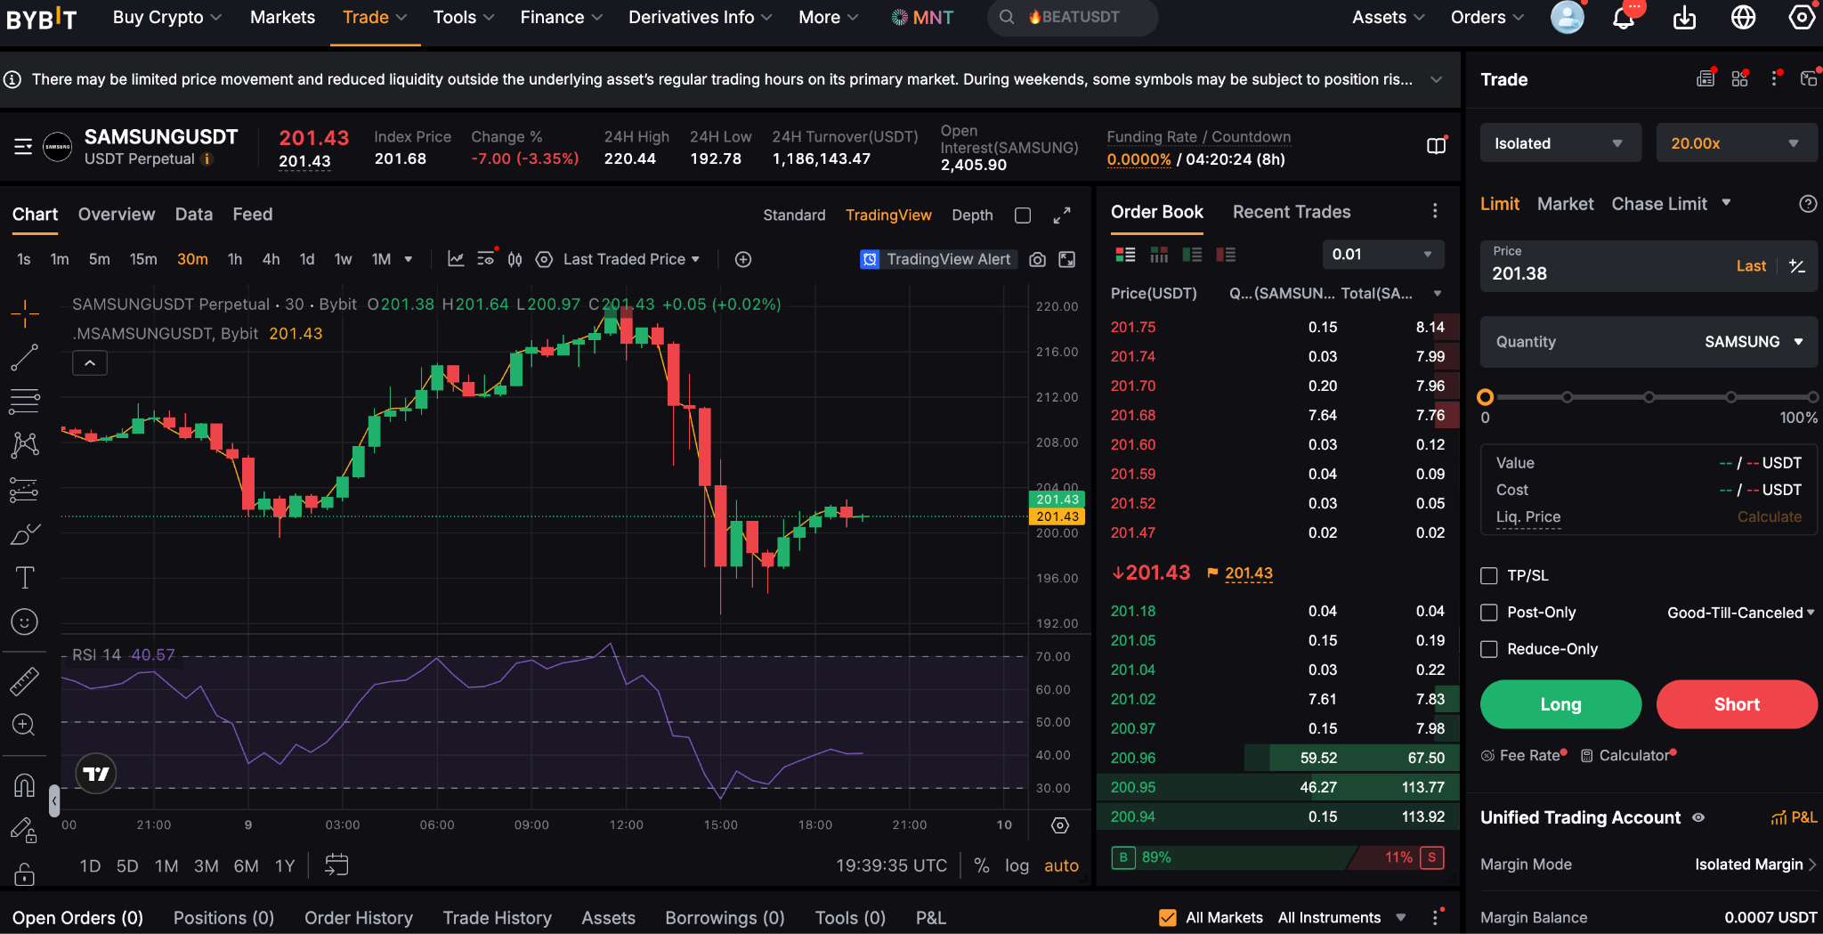The width and height of the screenshot is (1823, 934).
Task: Uncheck the All Markets checkbox
Action: pos(1168,917)
